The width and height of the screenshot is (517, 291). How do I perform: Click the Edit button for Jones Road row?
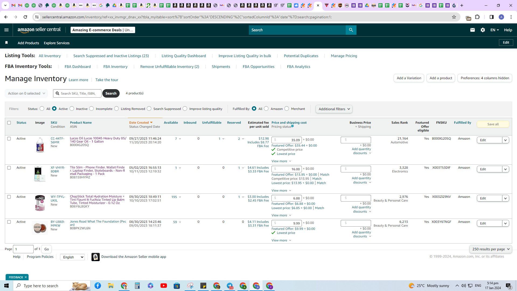[x=490, y=223]
